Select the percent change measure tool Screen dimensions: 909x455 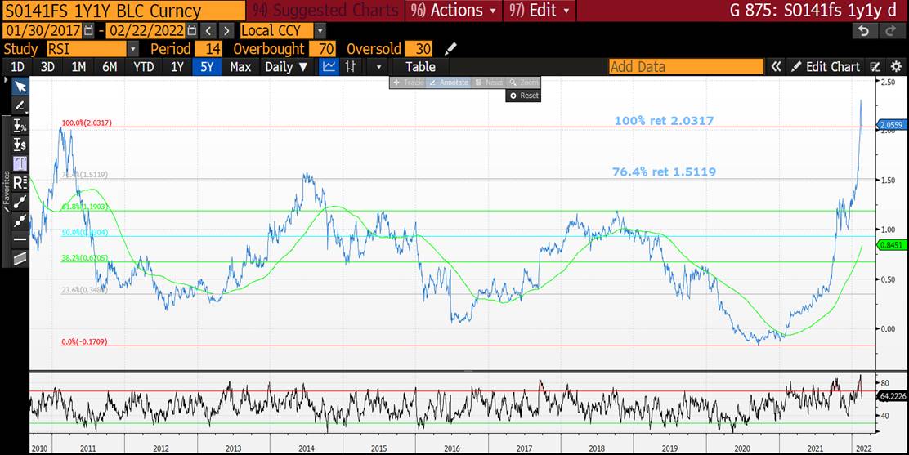tap(20, 125)
